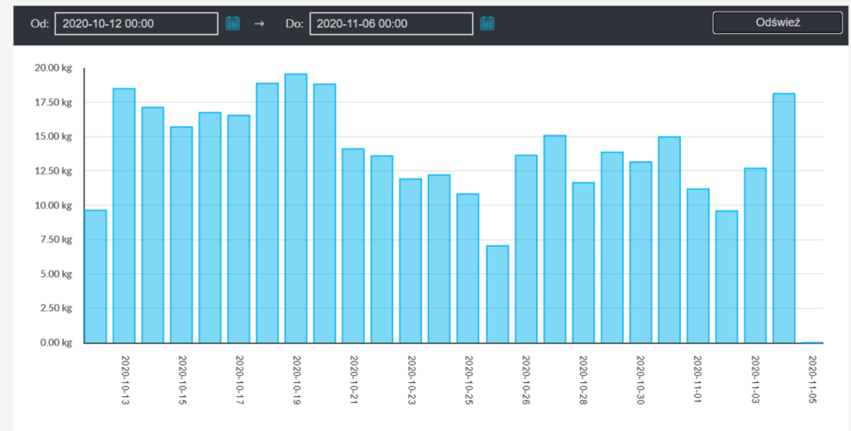Image resolution: width=851 pixels, height=431 pixels.
Task: Select the rightmost tall bar near 18 kg
Action: point(784,218)
